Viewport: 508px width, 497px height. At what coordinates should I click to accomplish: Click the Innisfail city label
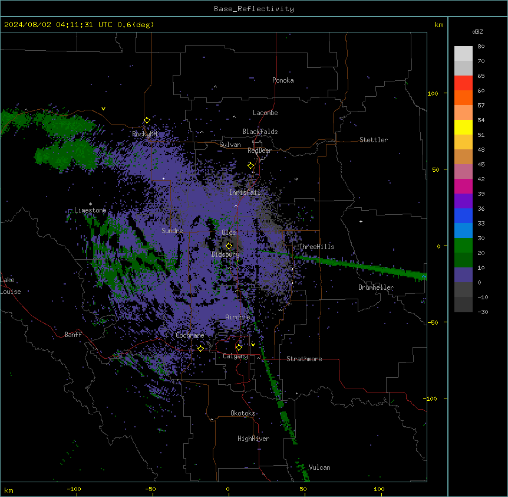click(x=245, y=192)
